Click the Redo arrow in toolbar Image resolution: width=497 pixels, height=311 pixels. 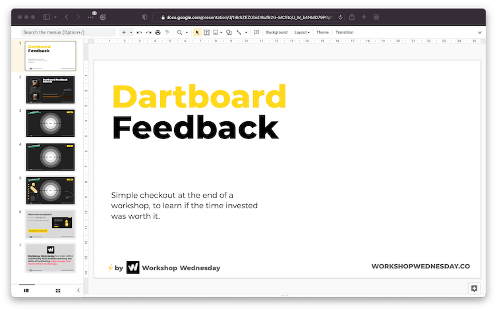coord(148,32)
